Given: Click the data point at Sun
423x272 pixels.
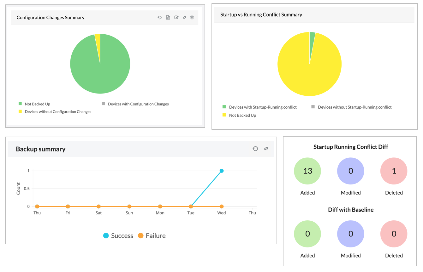Looking at the screenshot, I should (129, 207).
